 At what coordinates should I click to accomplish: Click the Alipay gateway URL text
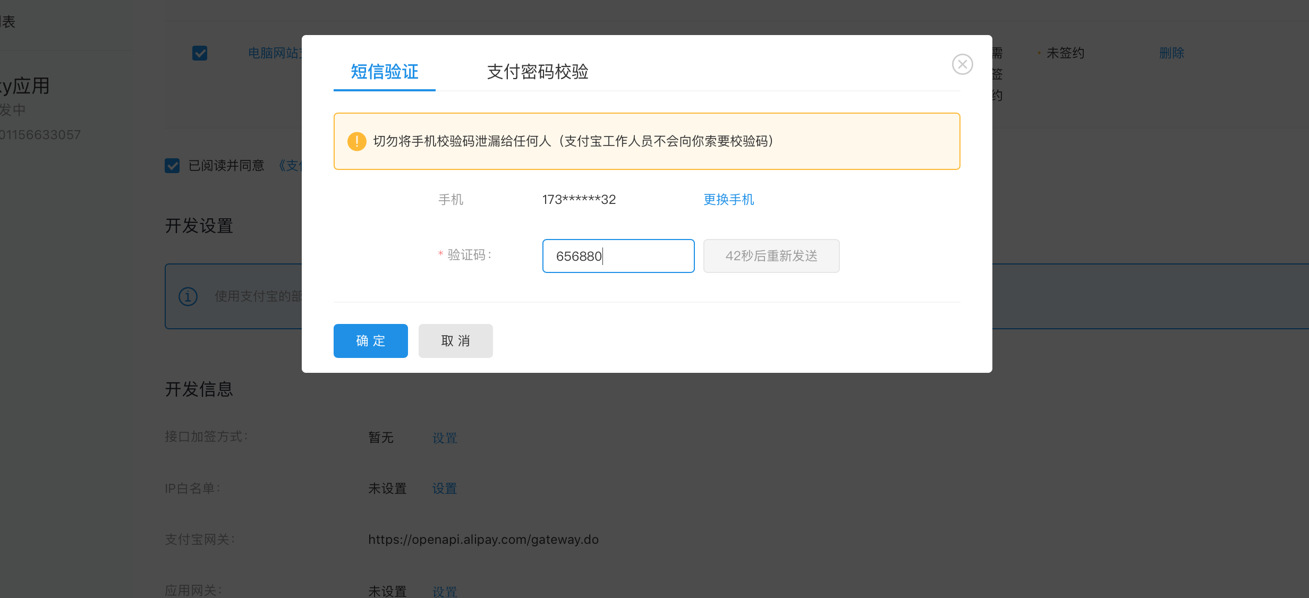[483, 540]
